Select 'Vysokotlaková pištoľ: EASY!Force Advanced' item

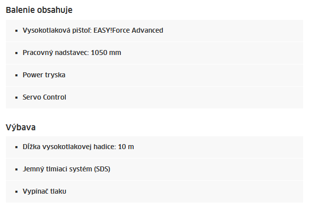tap(155, 31)
